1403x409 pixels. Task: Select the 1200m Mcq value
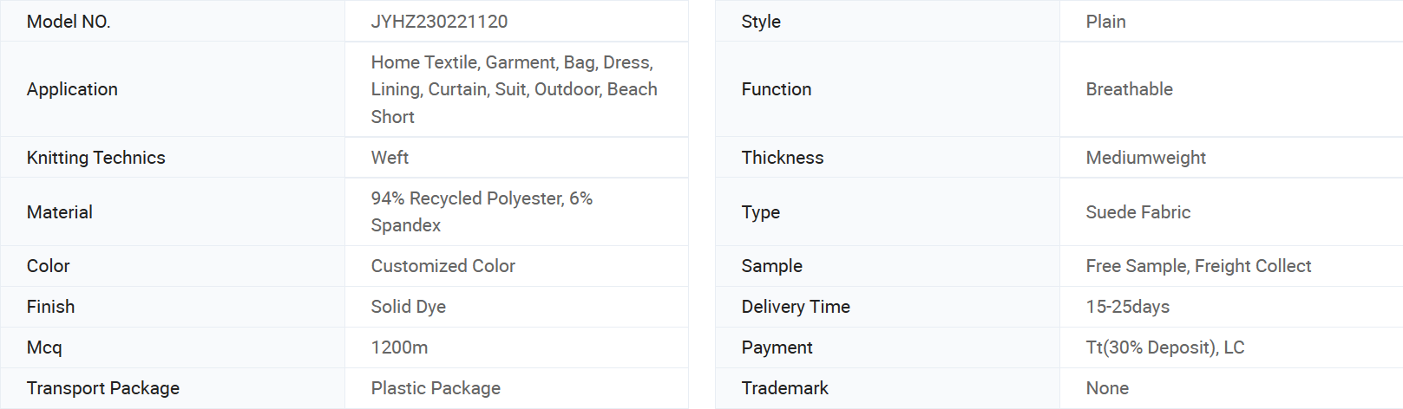point(399,347)
